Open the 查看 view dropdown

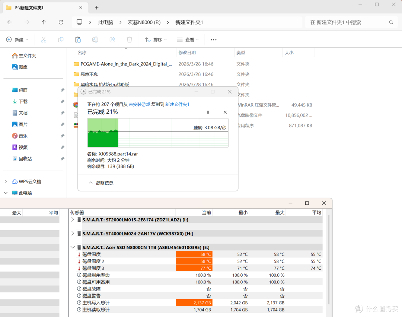click(188, 40)
